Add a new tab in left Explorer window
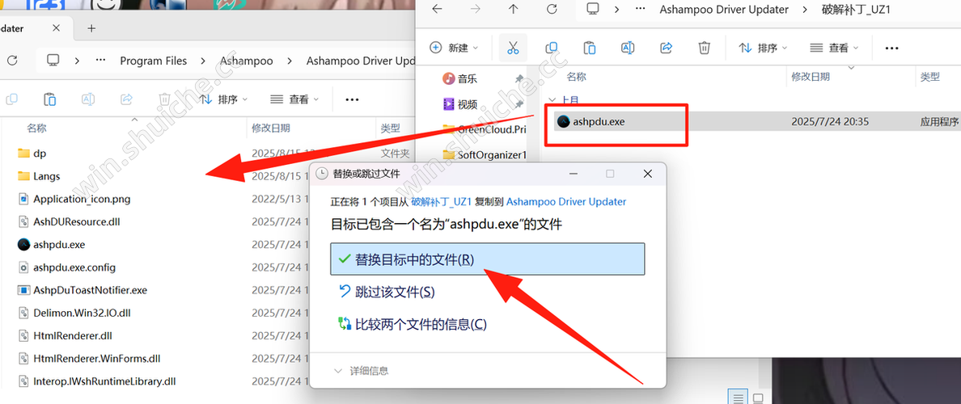The width and height of the screenshot is (961, 404). coord(91,28)
